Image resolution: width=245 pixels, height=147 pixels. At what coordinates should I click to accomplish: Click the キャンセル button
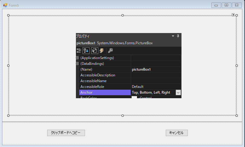pos(177,133)
